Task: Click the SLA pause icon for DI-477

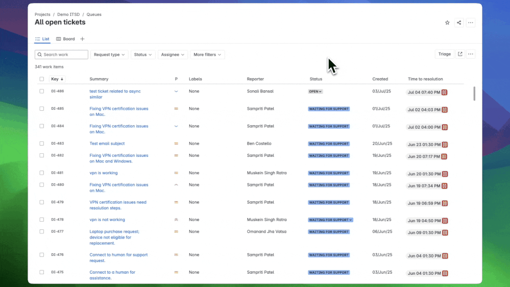Action: pos(445,233)
